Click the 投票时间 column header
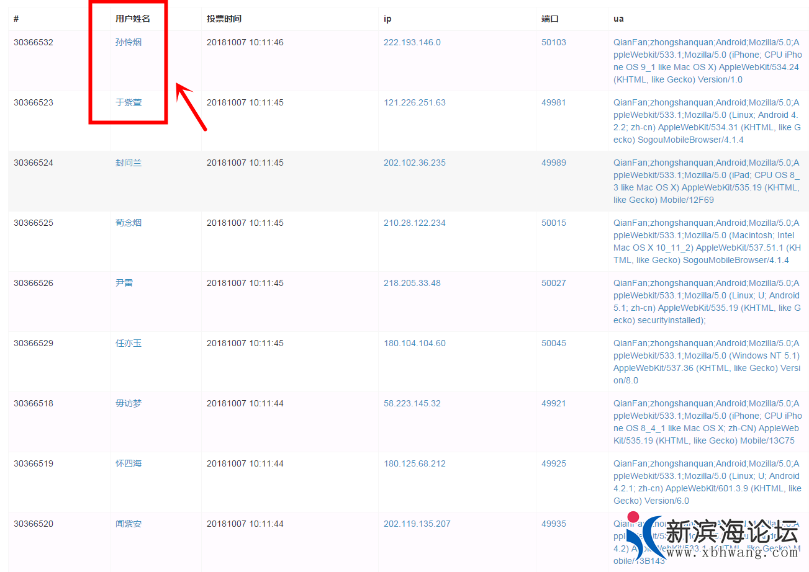 click(x=224, y=19)
